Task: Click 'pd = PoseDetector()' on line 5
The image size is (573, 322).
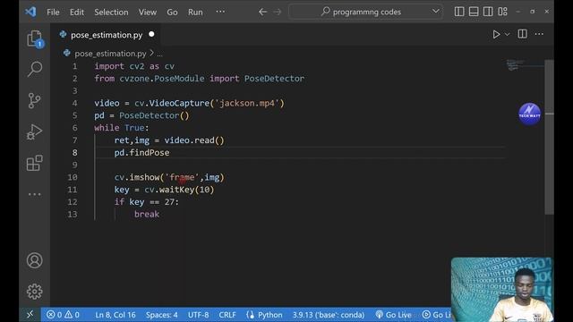Action: point(141,115)
